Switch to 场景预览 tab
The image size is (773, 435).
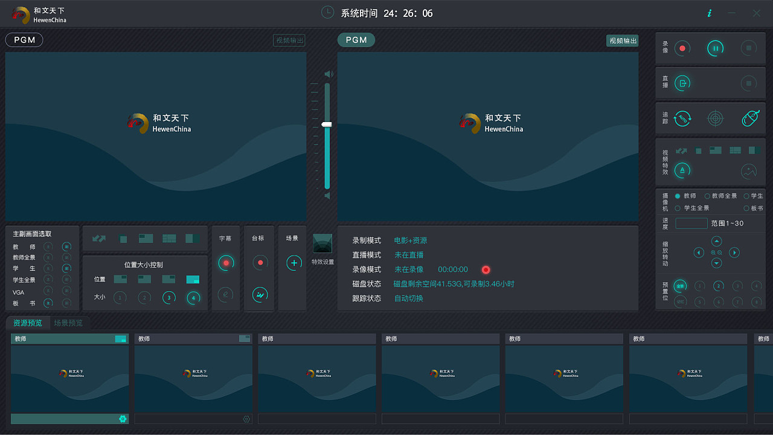pos(68,323)
